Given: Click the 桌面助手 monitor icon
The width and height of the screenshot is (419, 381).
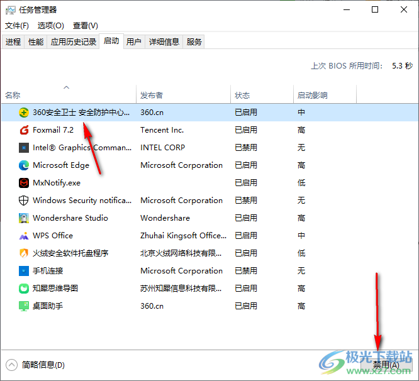Looking at the screenshot, I should [x=24, y=306].
